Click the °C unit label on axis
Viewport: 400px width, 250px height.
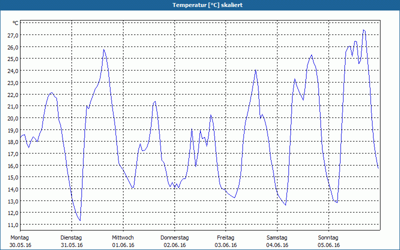(15, 23)
